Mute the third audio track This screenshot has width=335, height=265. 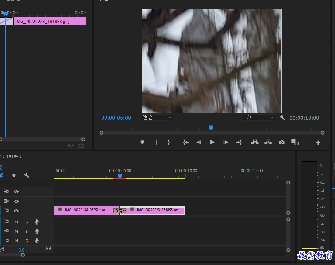pyautogui.click(x=16, y=241)
